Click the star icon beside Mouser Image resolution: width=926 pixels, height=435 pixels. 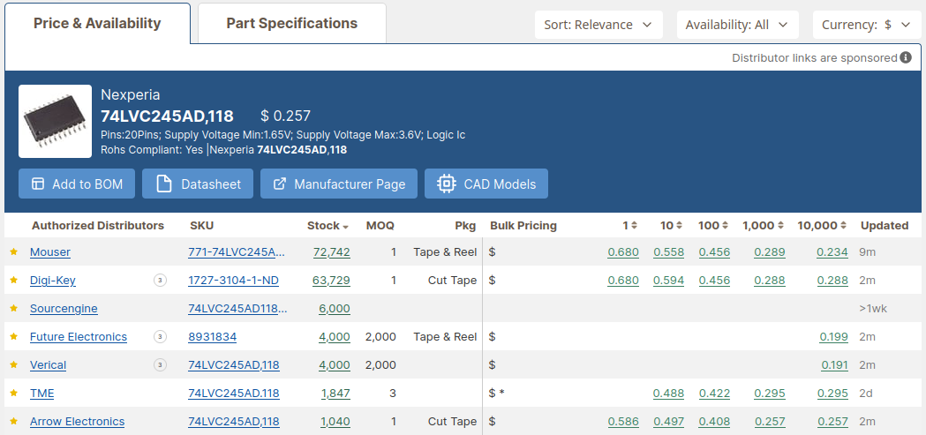pyautogui.click(x=13, y=252)
